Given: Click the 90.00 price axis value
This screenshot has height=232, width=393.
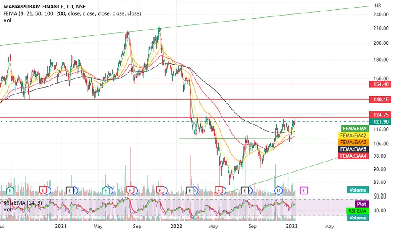Looking at the screenshot, I should tap(380, 169).
